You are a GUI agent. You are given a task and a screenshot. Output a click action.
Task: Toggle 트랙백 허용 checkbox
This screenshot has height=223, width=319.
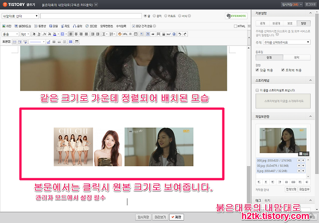coord(283,70)
